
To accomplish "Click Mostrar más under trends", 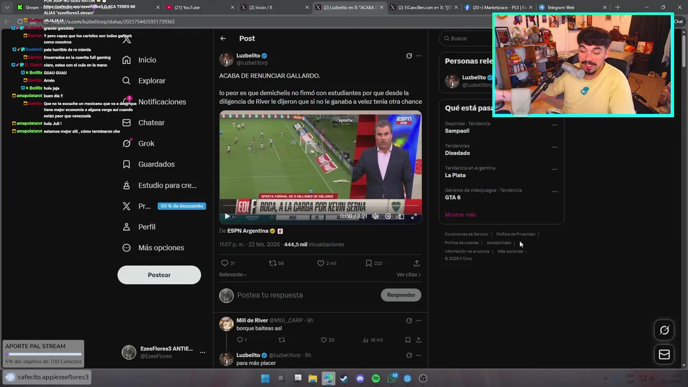I will (x=460, y=215).
